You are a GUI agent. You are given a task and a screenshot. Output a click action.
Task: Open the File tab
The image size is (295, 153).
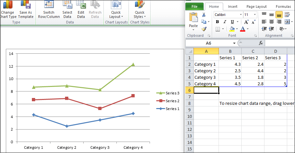click(x=194, y=7)
